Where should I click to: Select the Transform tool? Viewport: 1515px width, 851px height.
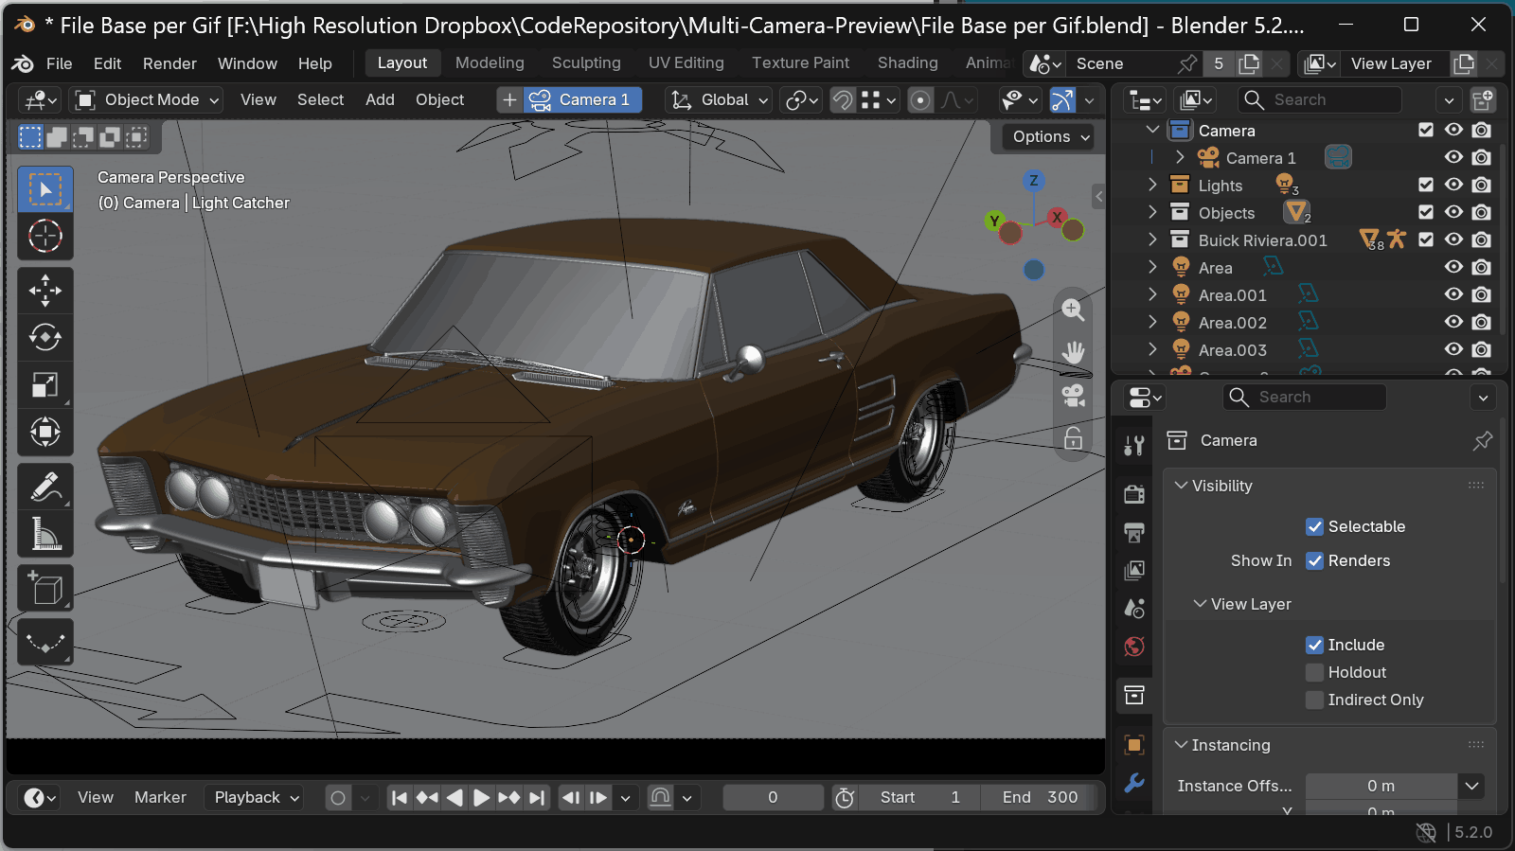(45, 433)
